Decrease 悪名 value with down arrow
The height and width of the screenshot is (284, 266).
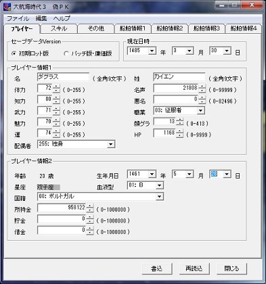pyautogui.click(x=202, y=101)
